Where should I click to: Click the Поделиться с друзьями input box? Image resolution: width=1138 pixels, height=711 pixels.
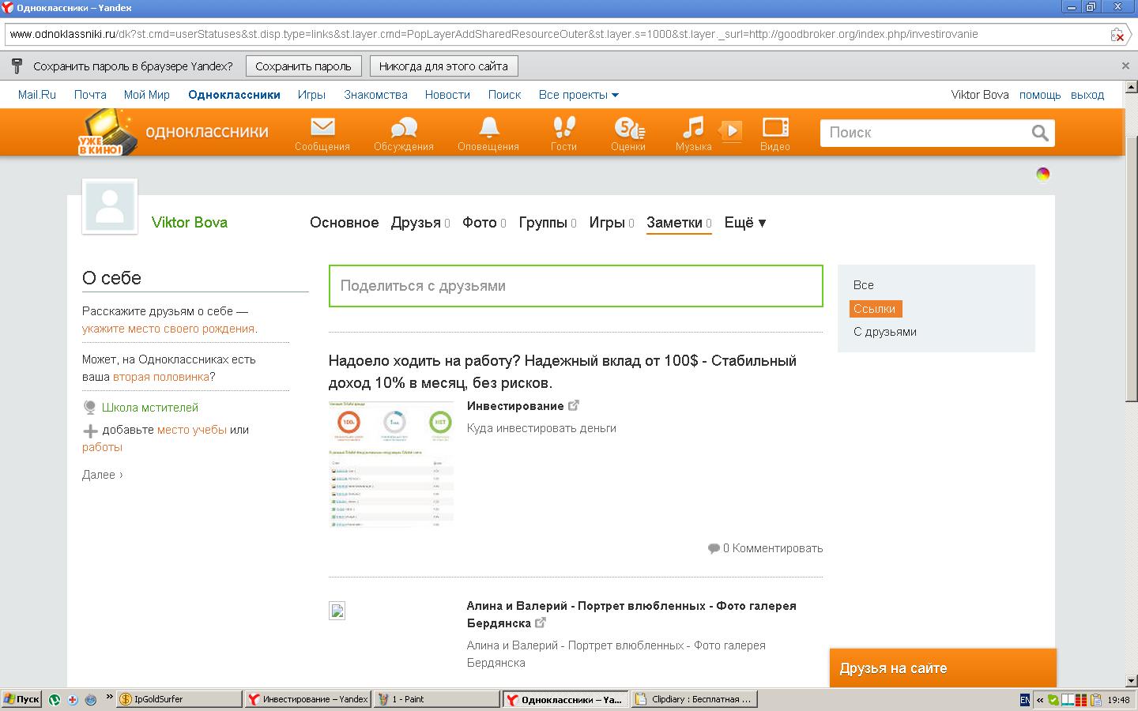coord(576,286)
